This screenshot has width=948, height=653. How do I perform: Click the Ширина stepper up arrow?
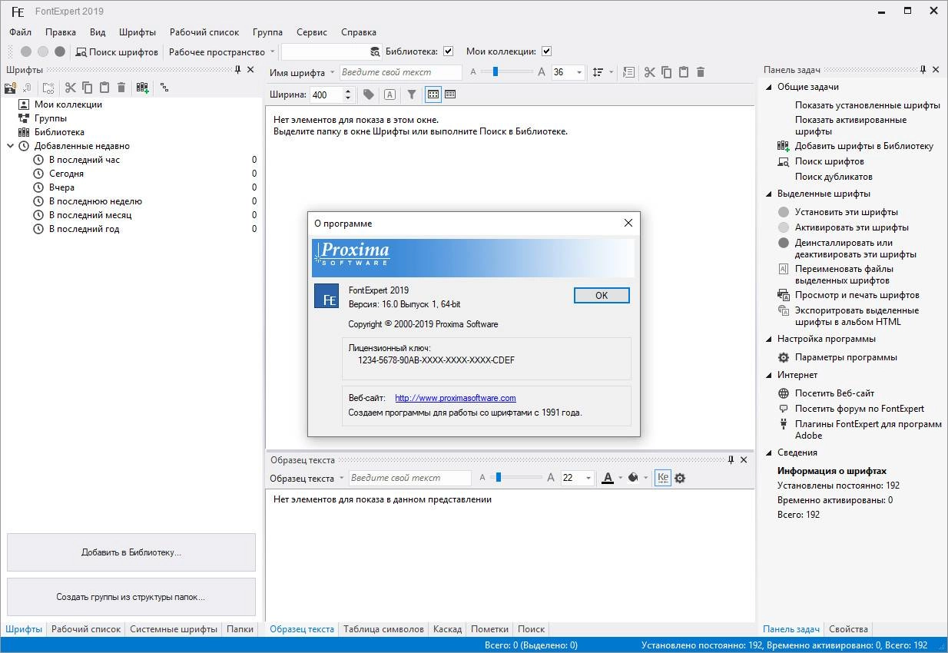click(x=348, y=91)
